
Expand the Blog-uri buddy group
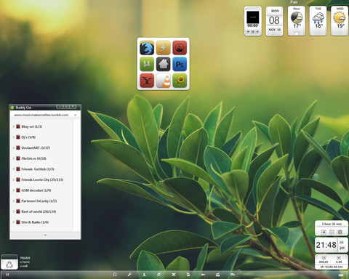(14, 126)
